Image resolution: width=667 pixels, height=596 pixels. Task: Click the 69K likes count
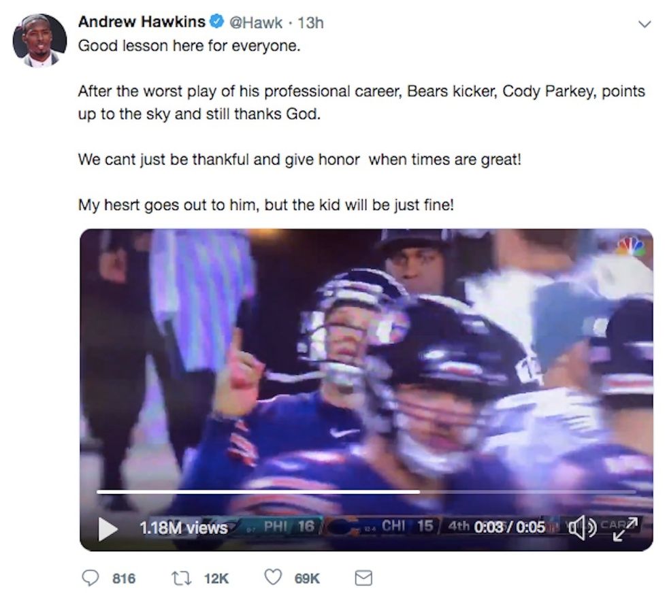[307, 578]
